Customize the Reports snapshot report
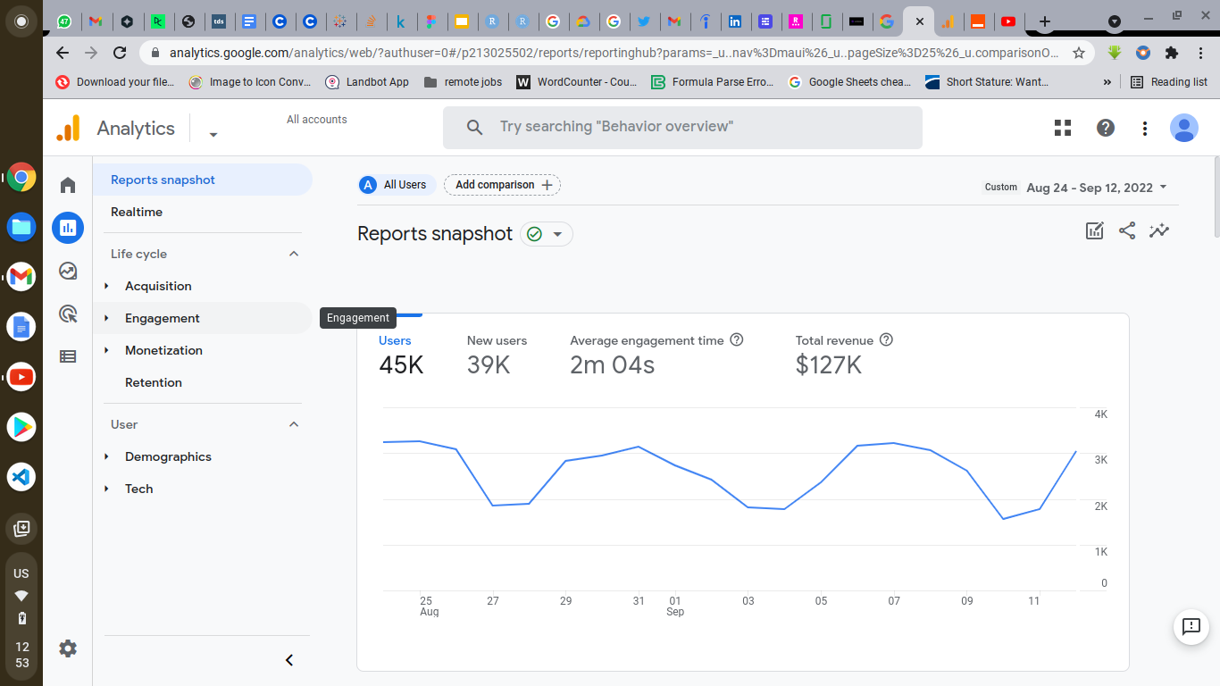The height and width of the screenshot is (686, 1220). pos(1095,230)
